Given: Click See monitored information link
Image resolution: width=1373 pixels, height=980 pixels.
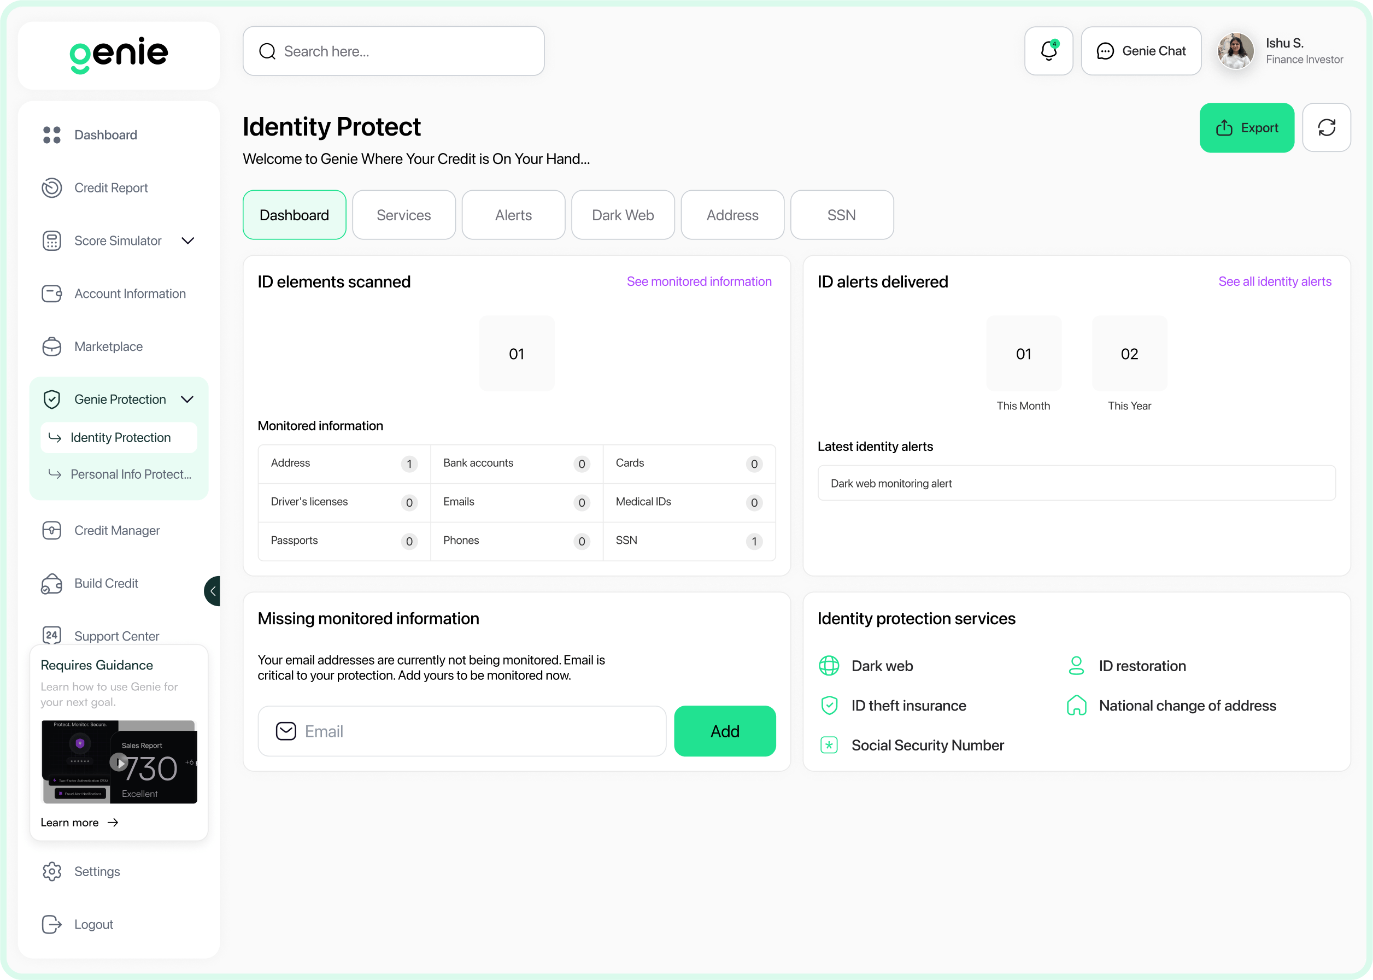Looking at the screenshot, I should [x=699, y=282].
